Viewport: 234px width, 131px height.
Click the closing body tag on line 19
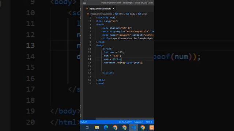101,80
